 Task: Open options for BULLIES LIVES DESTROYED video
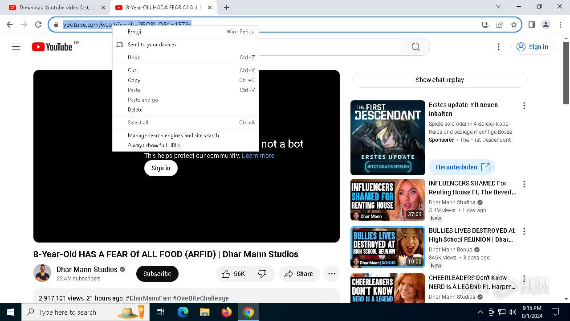coord(524,231)
